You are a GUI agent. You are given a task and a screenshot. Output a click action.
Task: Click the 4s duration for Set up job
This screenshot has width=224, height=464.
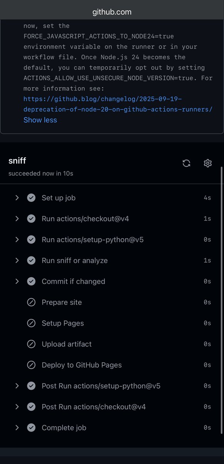(x=207, y=198)
